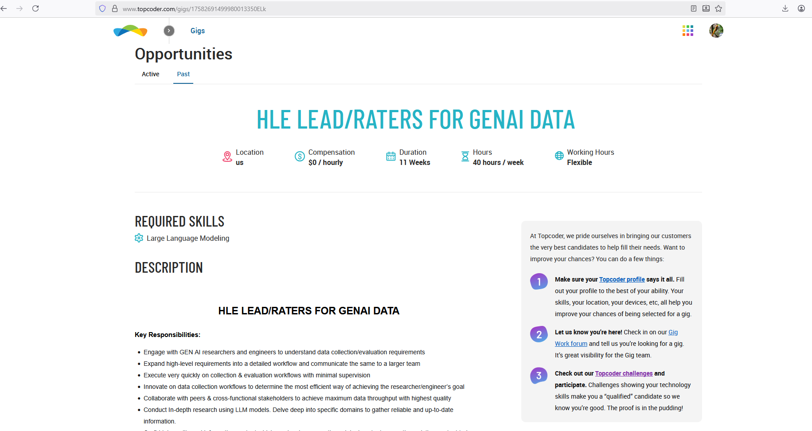Click the Large Language Modeling skill icon
The width and height of the screenshot is (812, 431).
(139, 238)
